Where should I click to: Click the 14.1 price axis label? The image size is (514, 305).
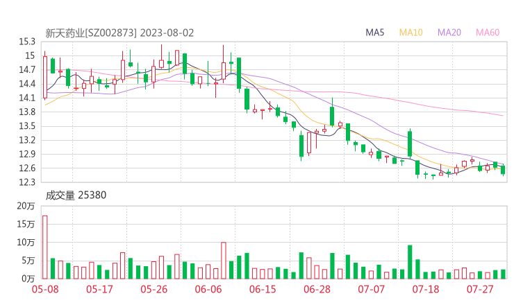[27, 98]
